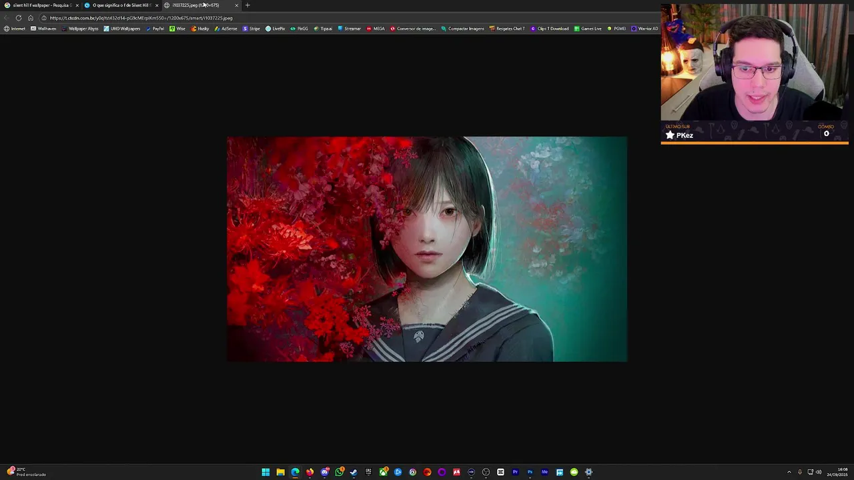The width and height of the screenshot is (854, 480).
Task: Open the PayPal bookmark
Action: [x=155, y=29]
